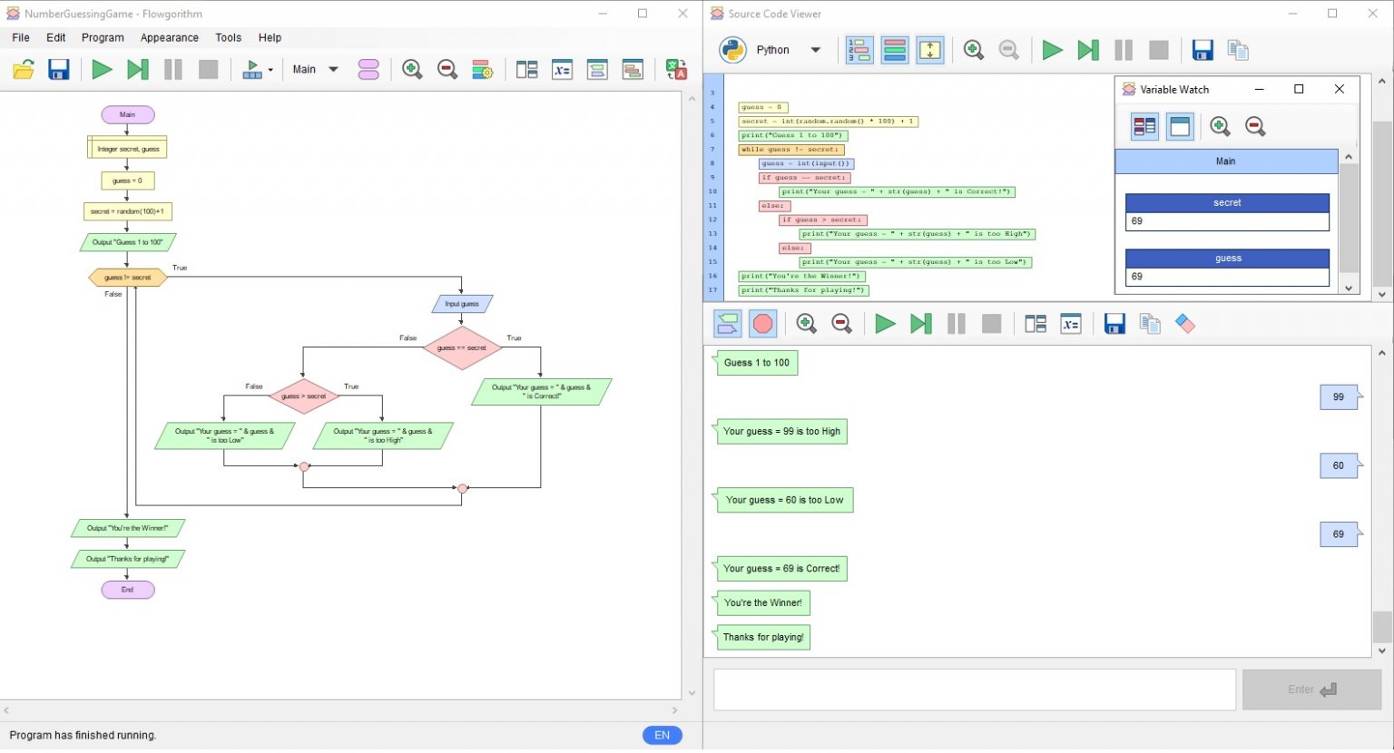
Task: Copy source code to clipboard in Source Code Viewer
Action: coord(1238,50)
